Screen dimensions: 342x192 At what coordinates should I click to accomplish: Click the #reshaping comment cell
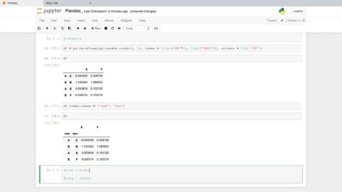tap(181, 38)
